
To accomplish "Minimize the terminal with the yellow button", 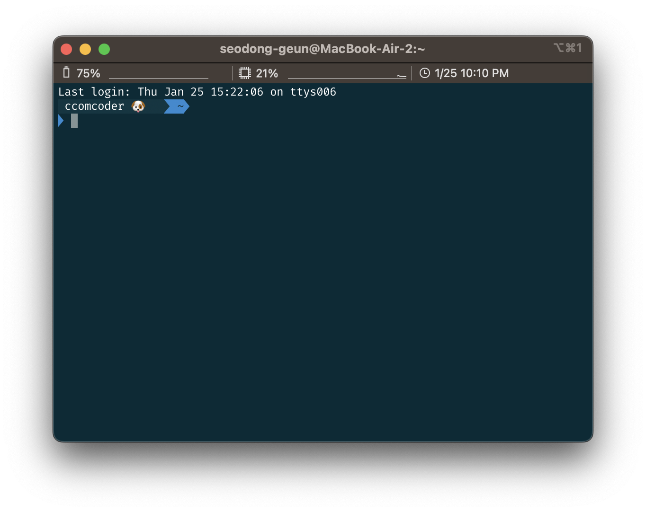I will pyautogui.click(x=85, y=49).
